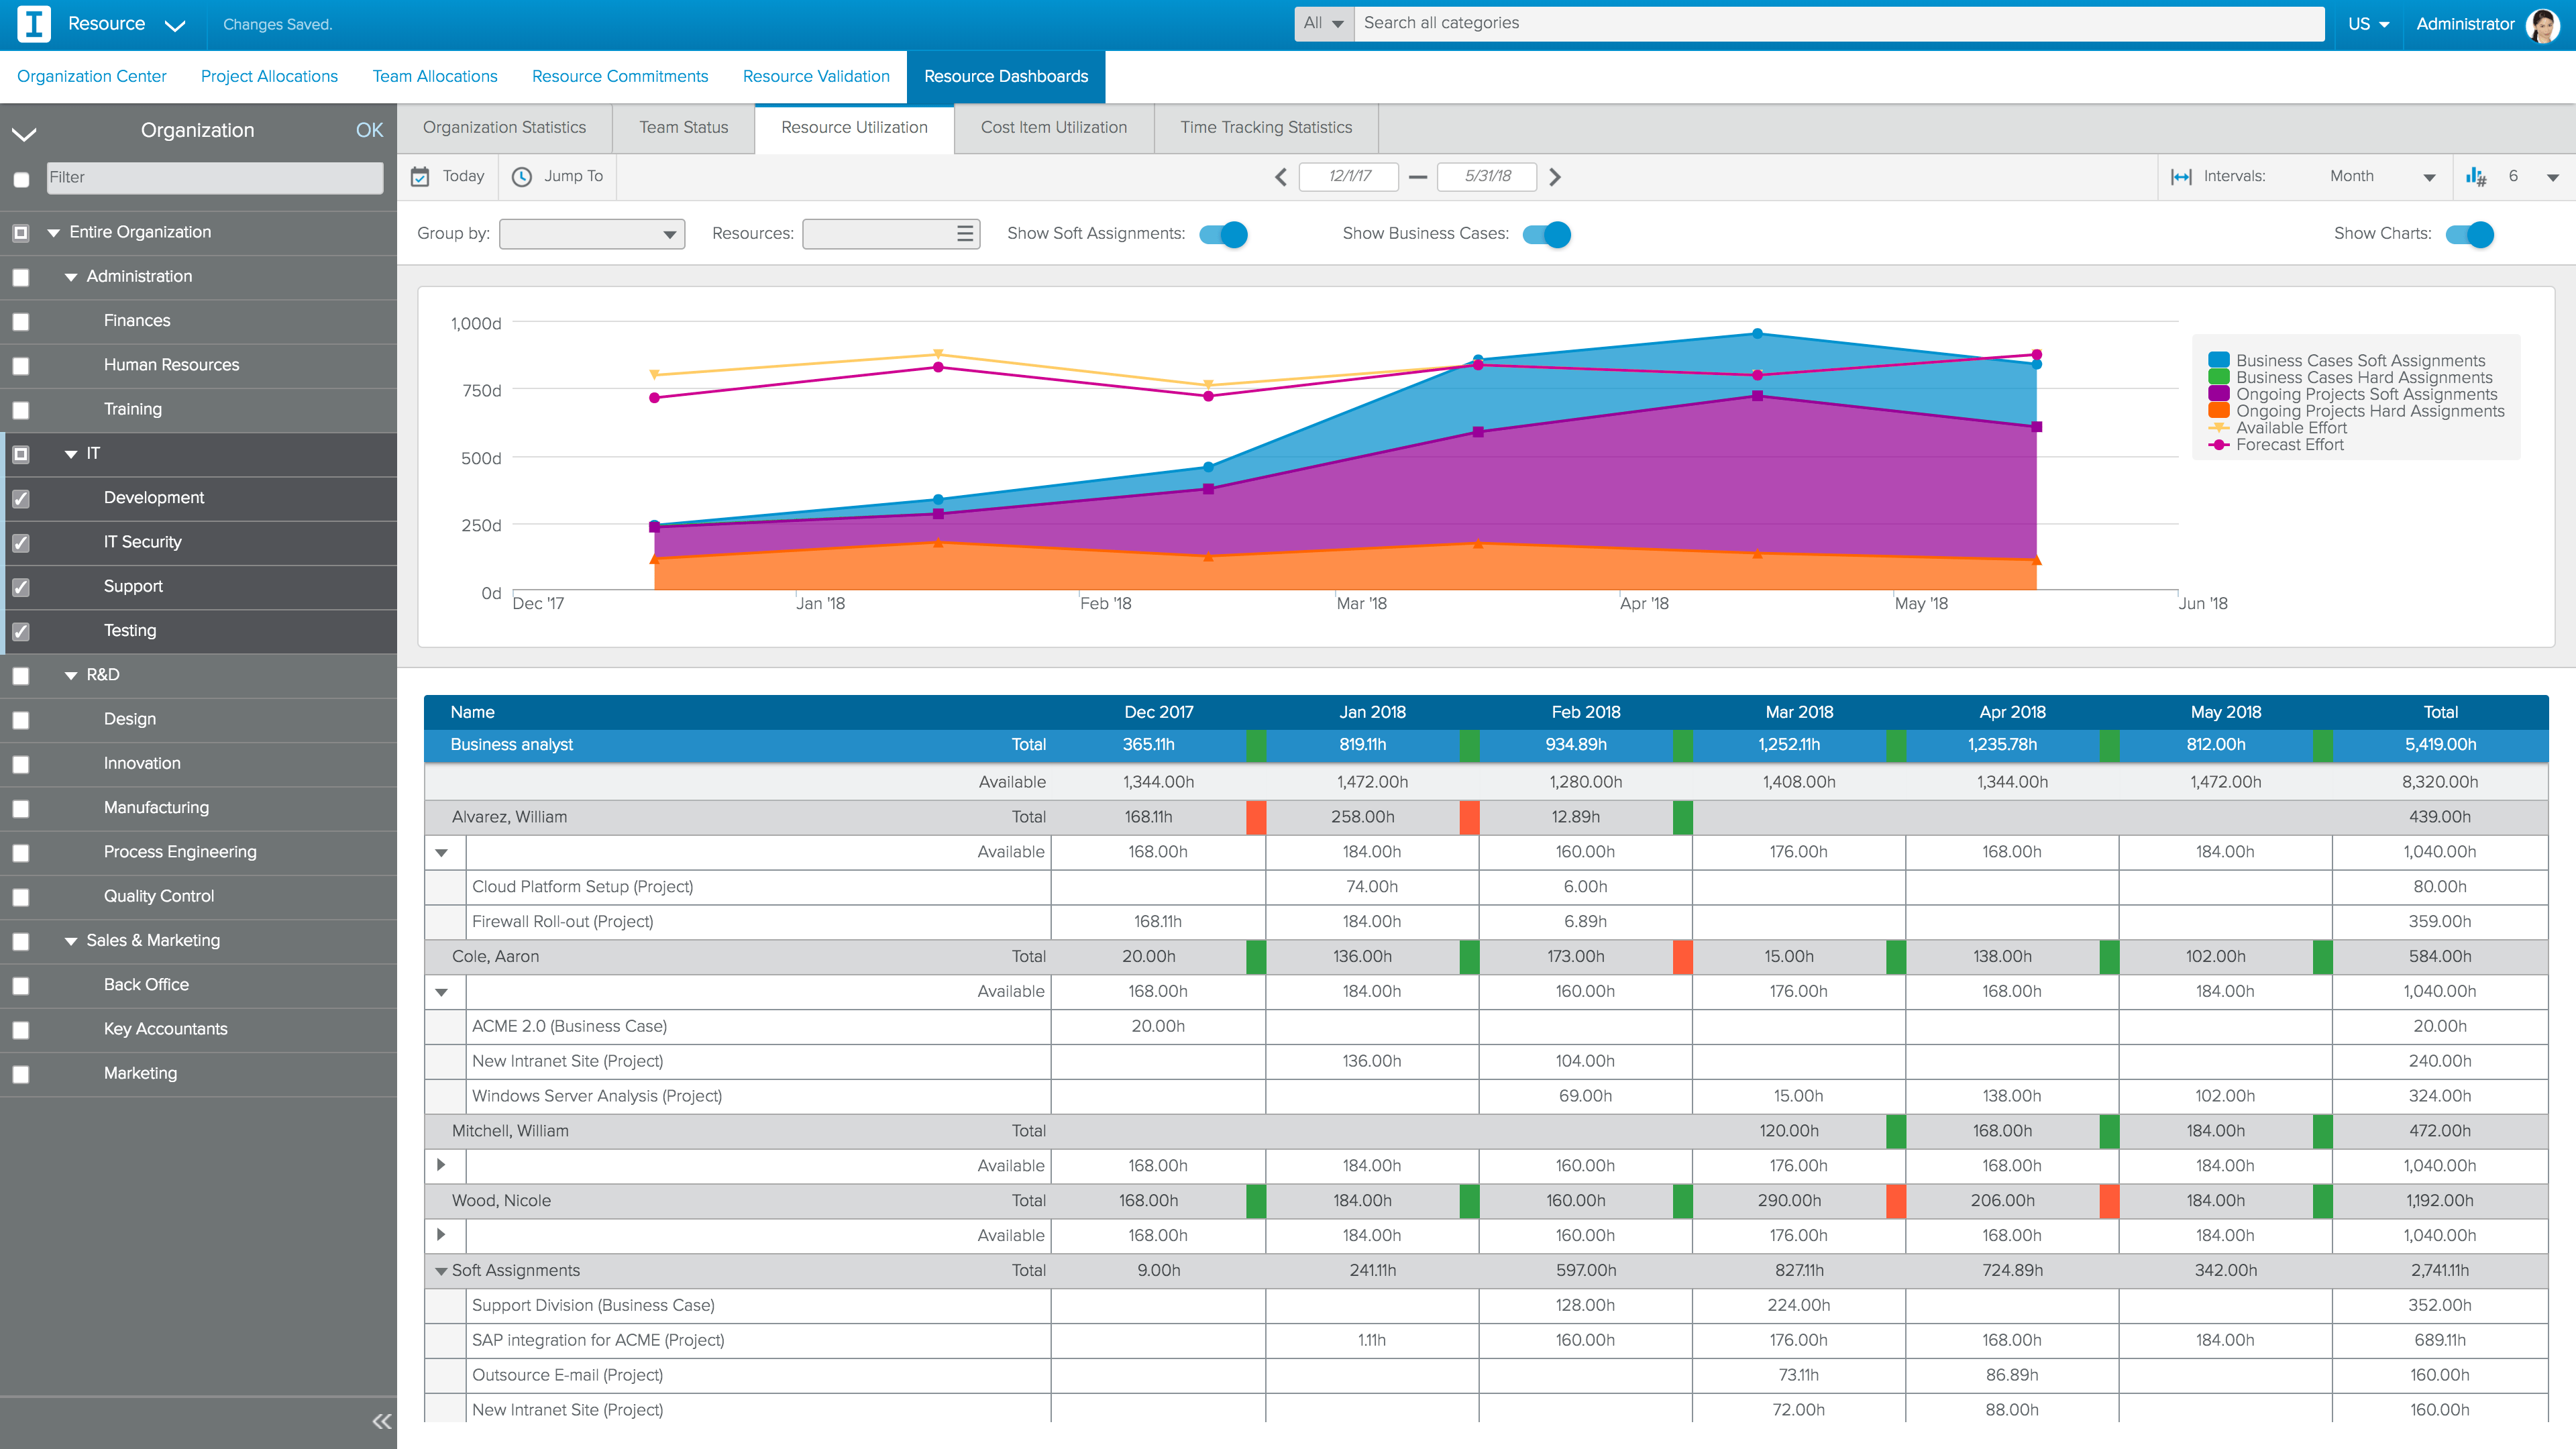Open the Resources list picker icon
2576x1449 pixels.
pyautogui.click(x=964, y=234)
